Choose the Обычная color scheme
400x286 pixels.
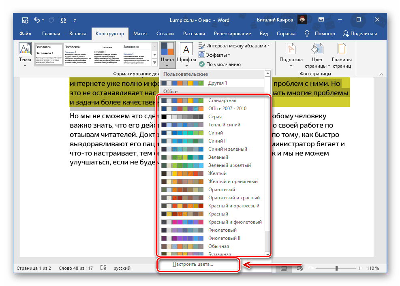tap(211, 246)
